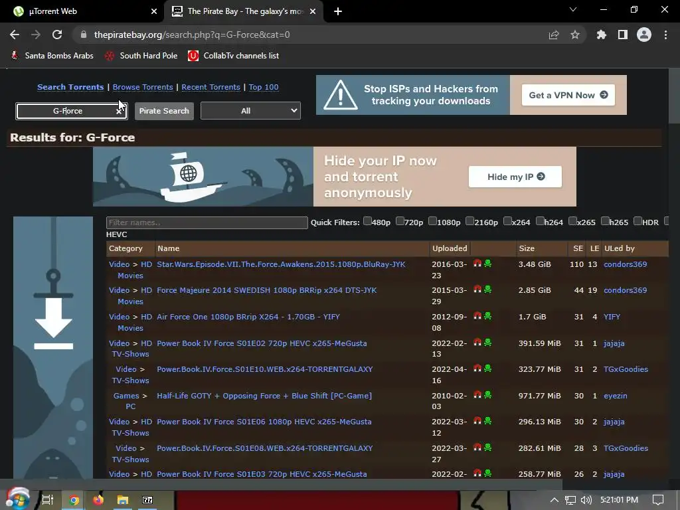Open the Browse Torrents link
Screen dimensions: 680x510
143,87
